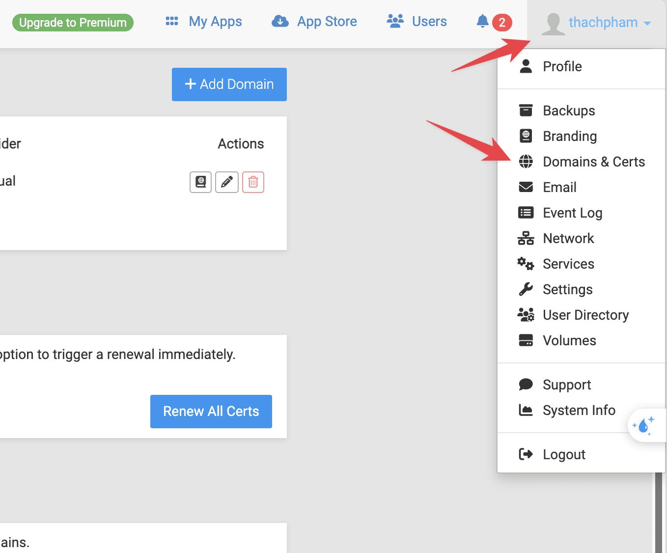
Task: Click the Network icon in the dropdown menu
Action: point(526,238)
